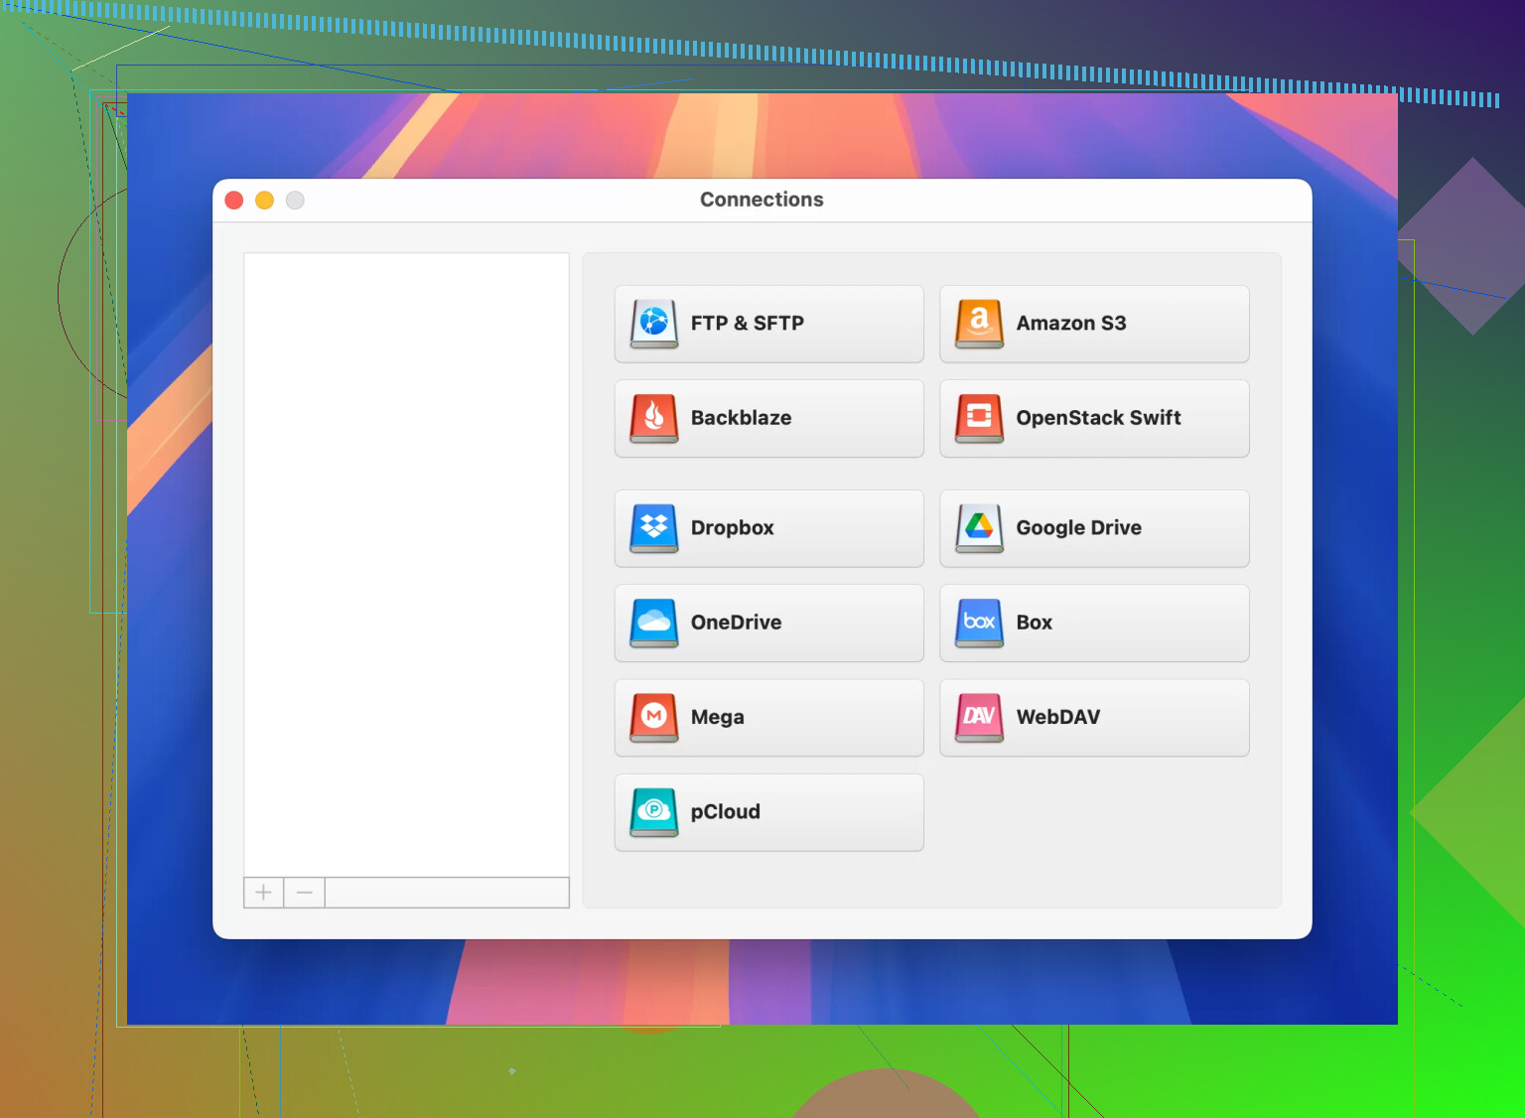Minimize the Connections window with yellow button
This screenshot has width=1525, height=1118.
point(265,201)
